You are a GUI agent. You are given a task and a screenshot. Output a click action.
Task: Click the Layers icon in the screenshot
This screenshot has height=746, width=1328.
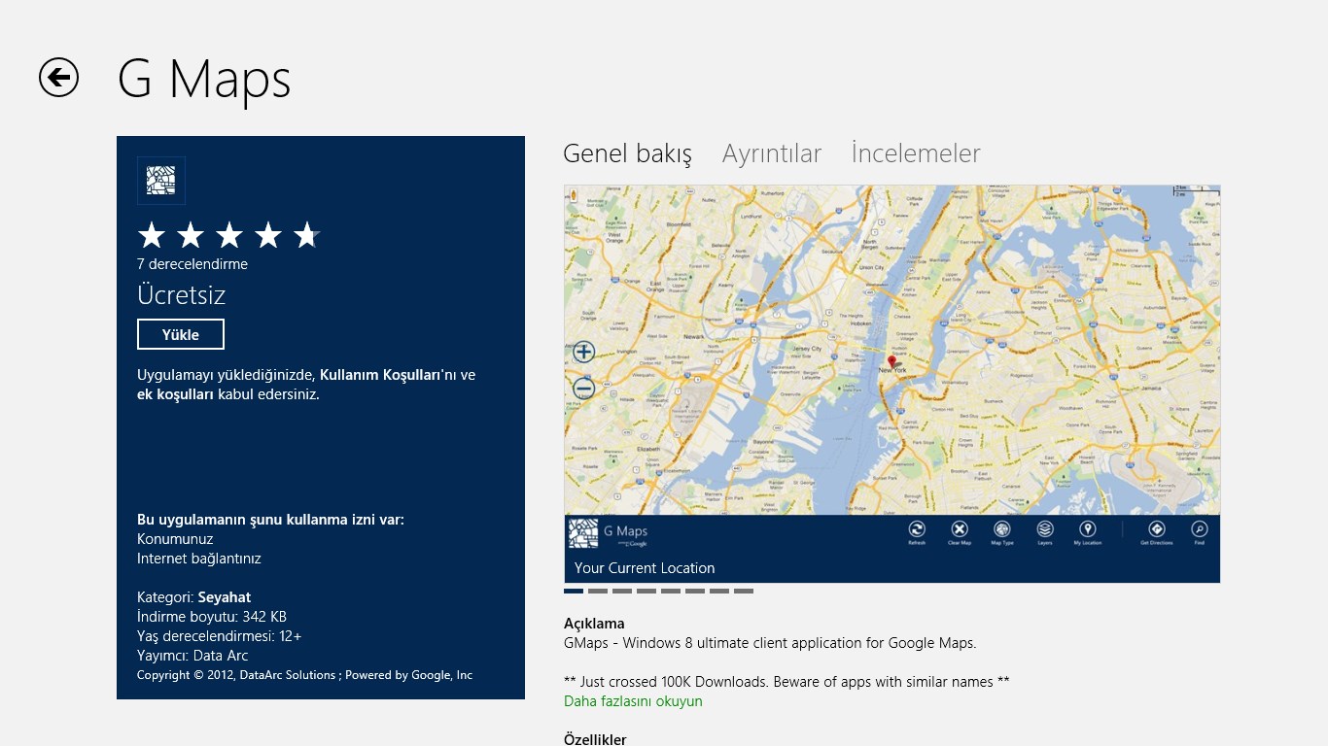1045,529
